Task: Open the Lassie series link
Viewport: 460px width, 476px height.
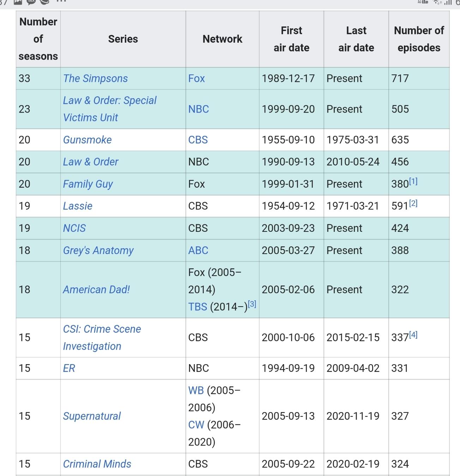Action: (78, 206)
